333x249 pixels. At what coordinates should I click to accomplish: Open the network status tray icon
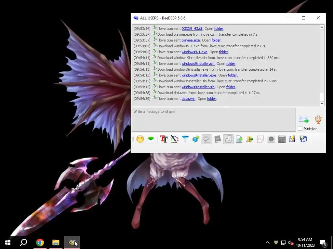[283, 243]
